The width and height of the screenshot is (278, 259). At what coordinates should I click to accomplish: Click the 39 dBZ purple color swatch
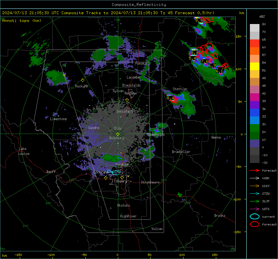pos(255,105)
